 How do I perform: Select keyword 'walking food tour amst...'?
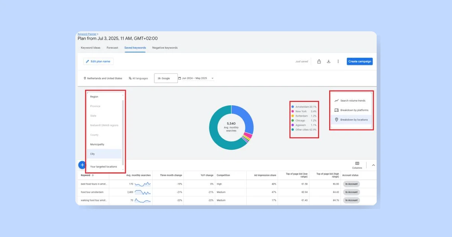(x=94, y=200)
